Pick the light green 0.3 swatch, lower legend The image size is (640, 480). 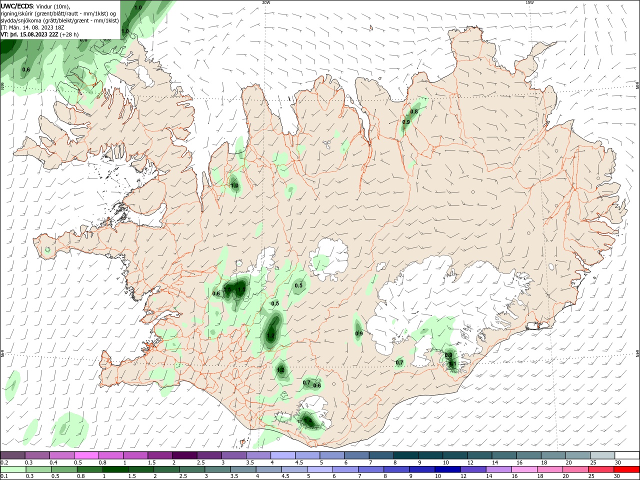(x=38, y=469)
